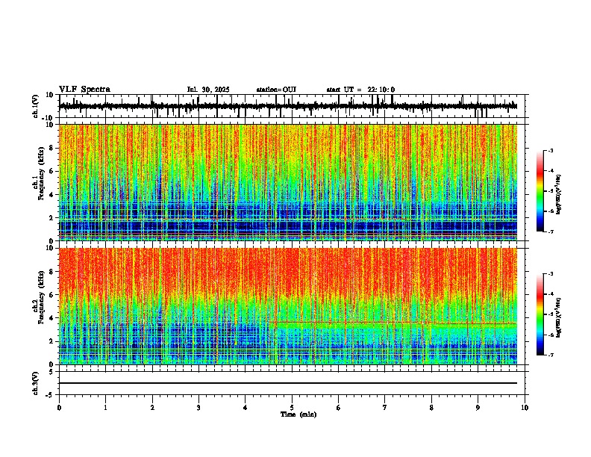This screenshot has height=457, width=591.
Task: Click the "start UT = 22:10:0" text
Action: (360, 90)
